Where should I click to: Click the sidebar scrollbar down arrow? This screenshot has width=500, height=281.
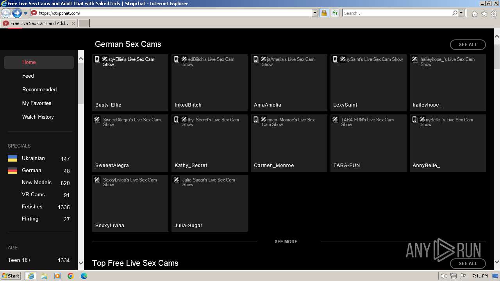81,263
